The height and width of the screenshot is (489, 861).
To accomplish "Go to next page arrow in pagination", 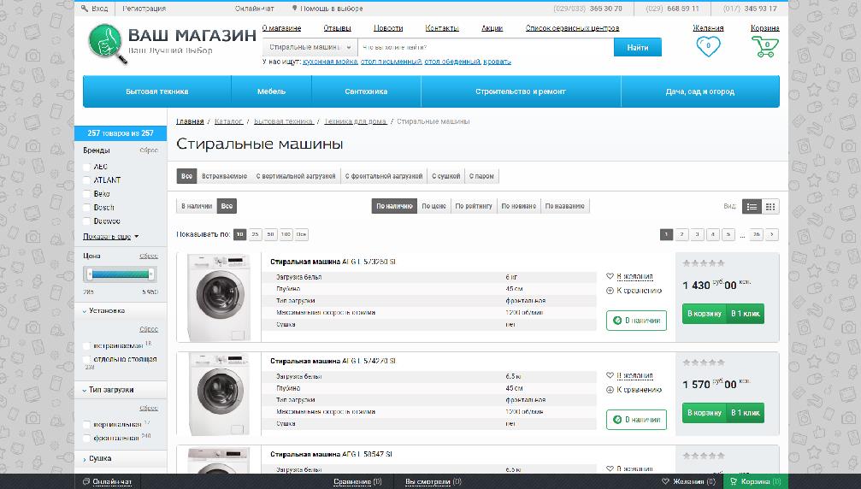I will [772, 234].
